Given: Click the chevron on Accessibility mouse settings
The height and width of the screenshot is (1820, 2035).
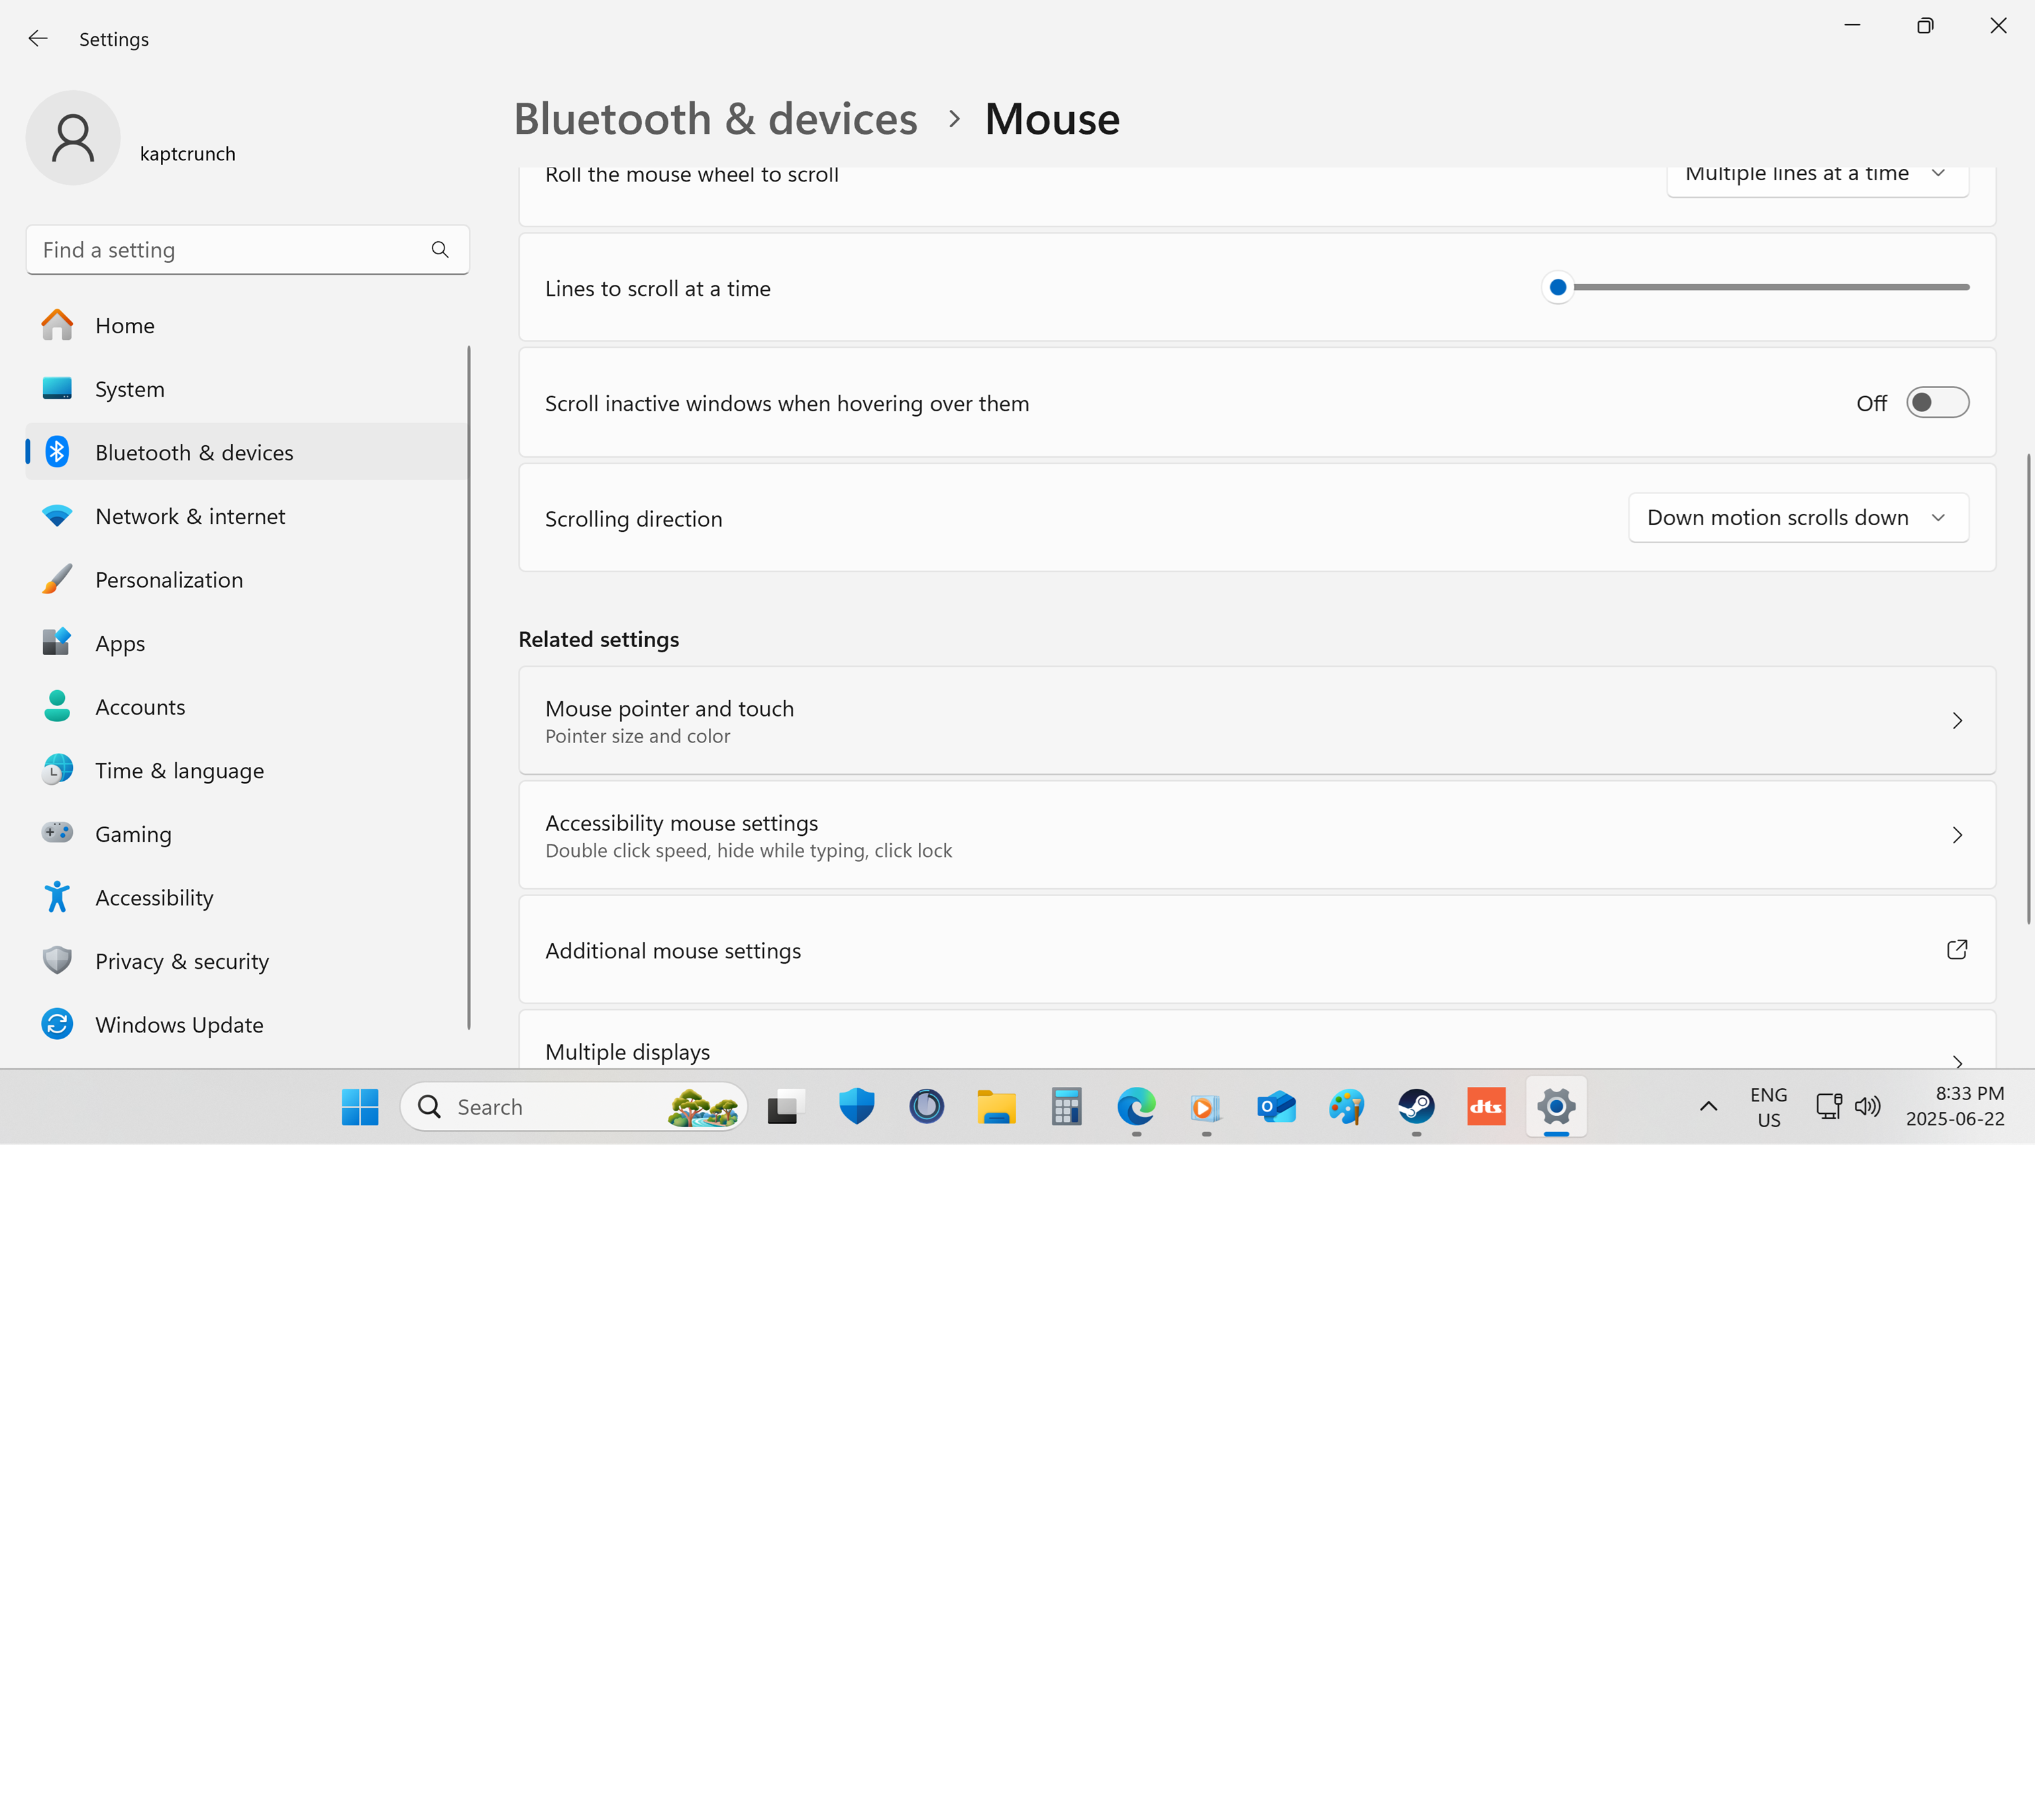Looking at the screenshot, I should (1957, 835).
